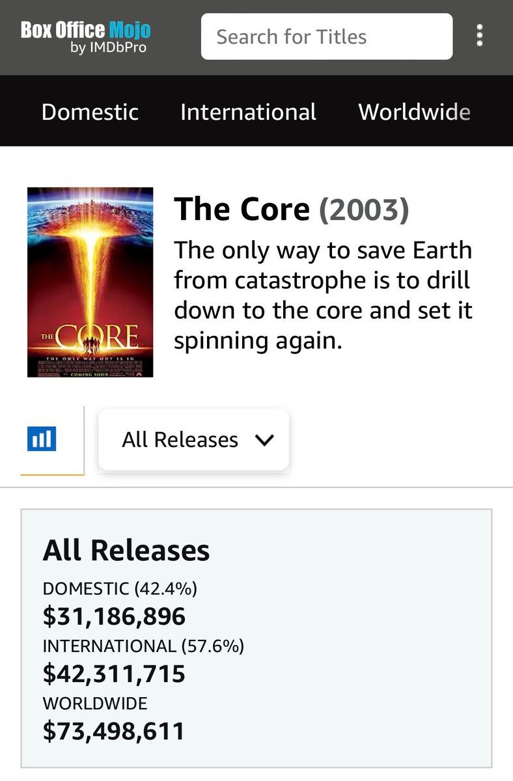
Task: Click the movie plot description text
Action: [x=323, y=295]
